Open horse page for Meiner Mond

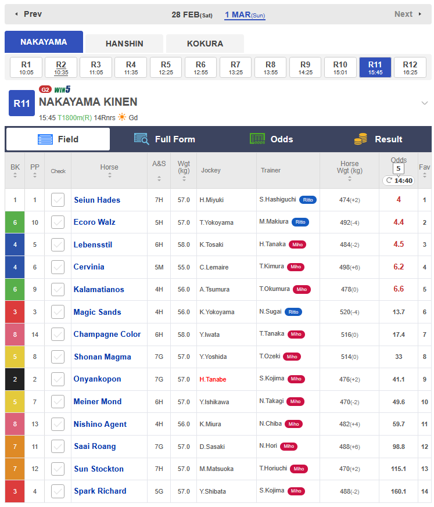(x=98, y=401)
